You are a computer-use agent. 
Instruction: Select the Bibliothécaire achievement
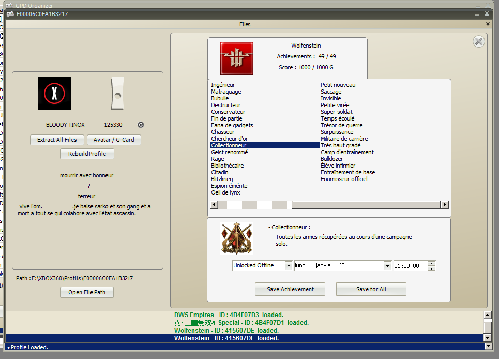[227, 166]
